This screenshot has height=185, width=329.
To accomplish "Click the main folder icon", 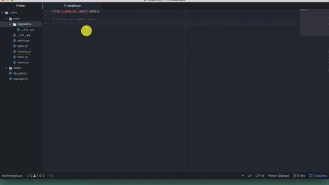I will pos(10,18).
